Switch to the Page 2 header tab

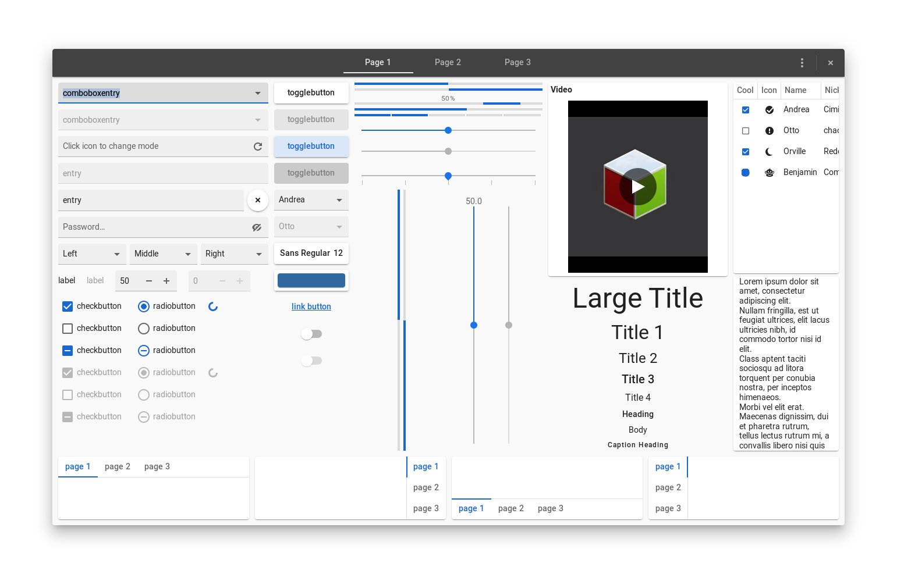(x=448, y=62)
